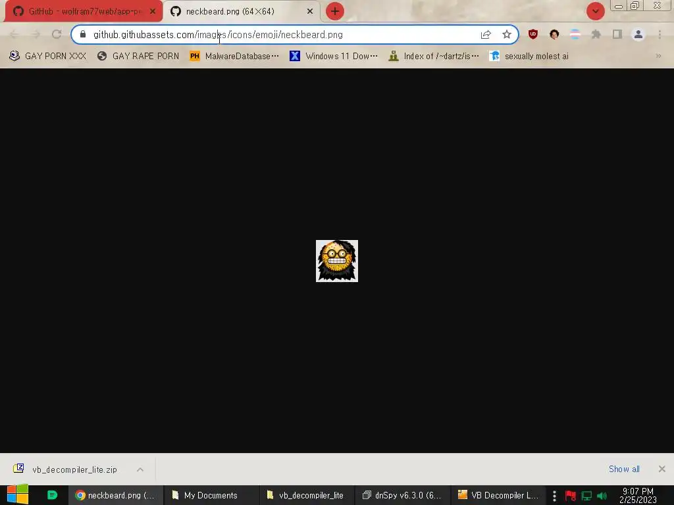The height and width of the screenshot is (505, 674).
Task: View site information via the lock icon
Action: [x=83, y=34]
